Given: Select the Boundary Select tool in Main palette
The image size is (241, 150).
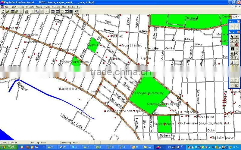Looking at the screenshot, I should tap(232, 45).
